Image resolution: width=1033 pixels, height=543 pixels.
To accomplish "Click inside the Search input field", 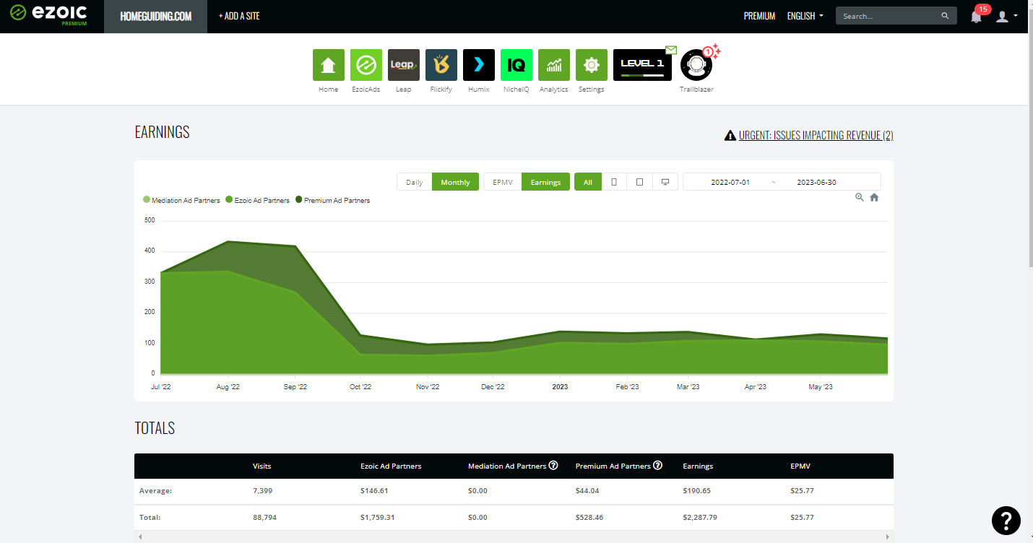I will [890, 16].
